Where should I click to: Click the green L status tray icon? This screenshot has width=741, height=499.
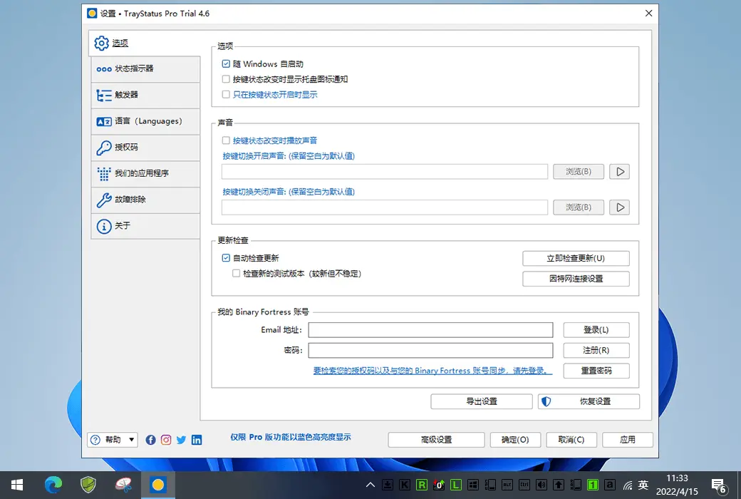455,485
